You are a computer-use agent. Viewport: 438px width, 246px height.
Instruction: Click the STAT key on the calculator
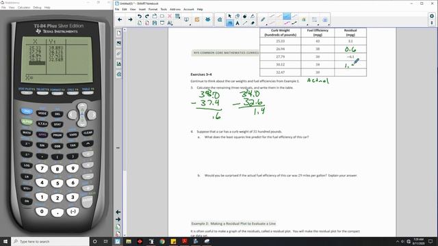(x=57, y=124)
